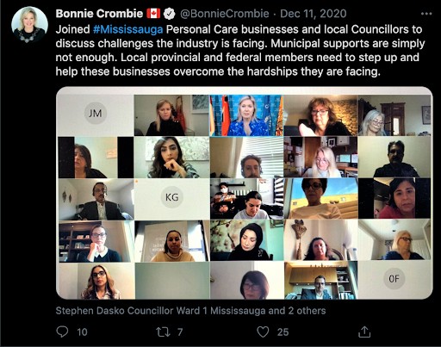Click the Bonnie Crombie display name
Screen dimensions: 441x347
pos(99,14)
